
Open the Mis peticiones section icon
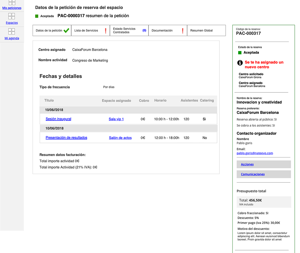click(x=12, y=3)
